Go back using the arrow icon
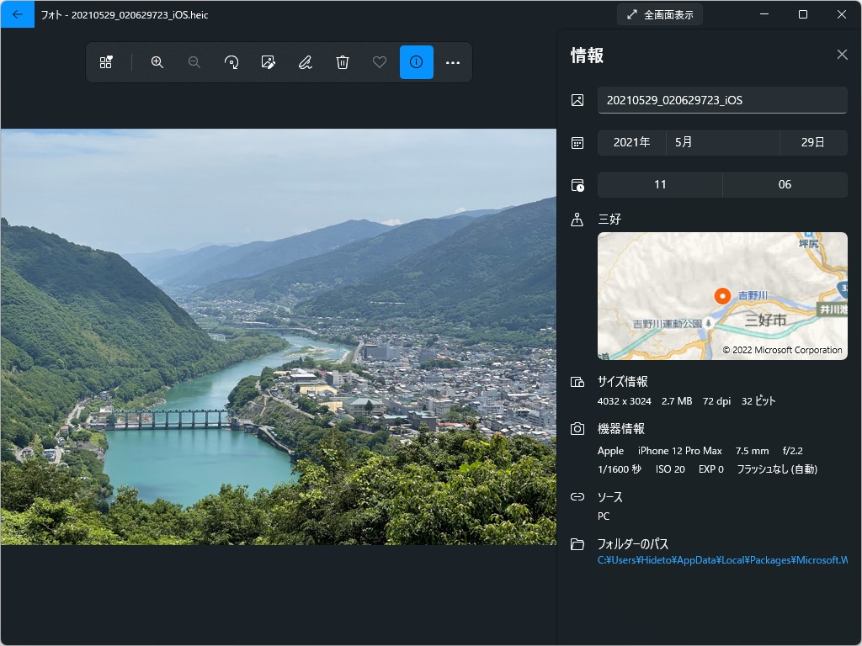Screen dimensions: 862x646 (x=17, y=14)
